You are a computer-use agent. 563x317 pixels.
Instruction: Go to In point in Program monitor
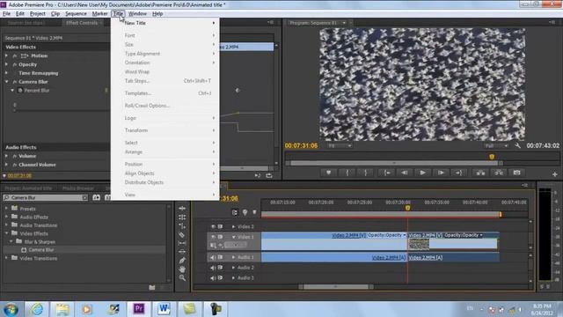(387, 173)
